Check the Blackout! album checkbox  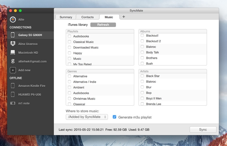click(142, 35)
